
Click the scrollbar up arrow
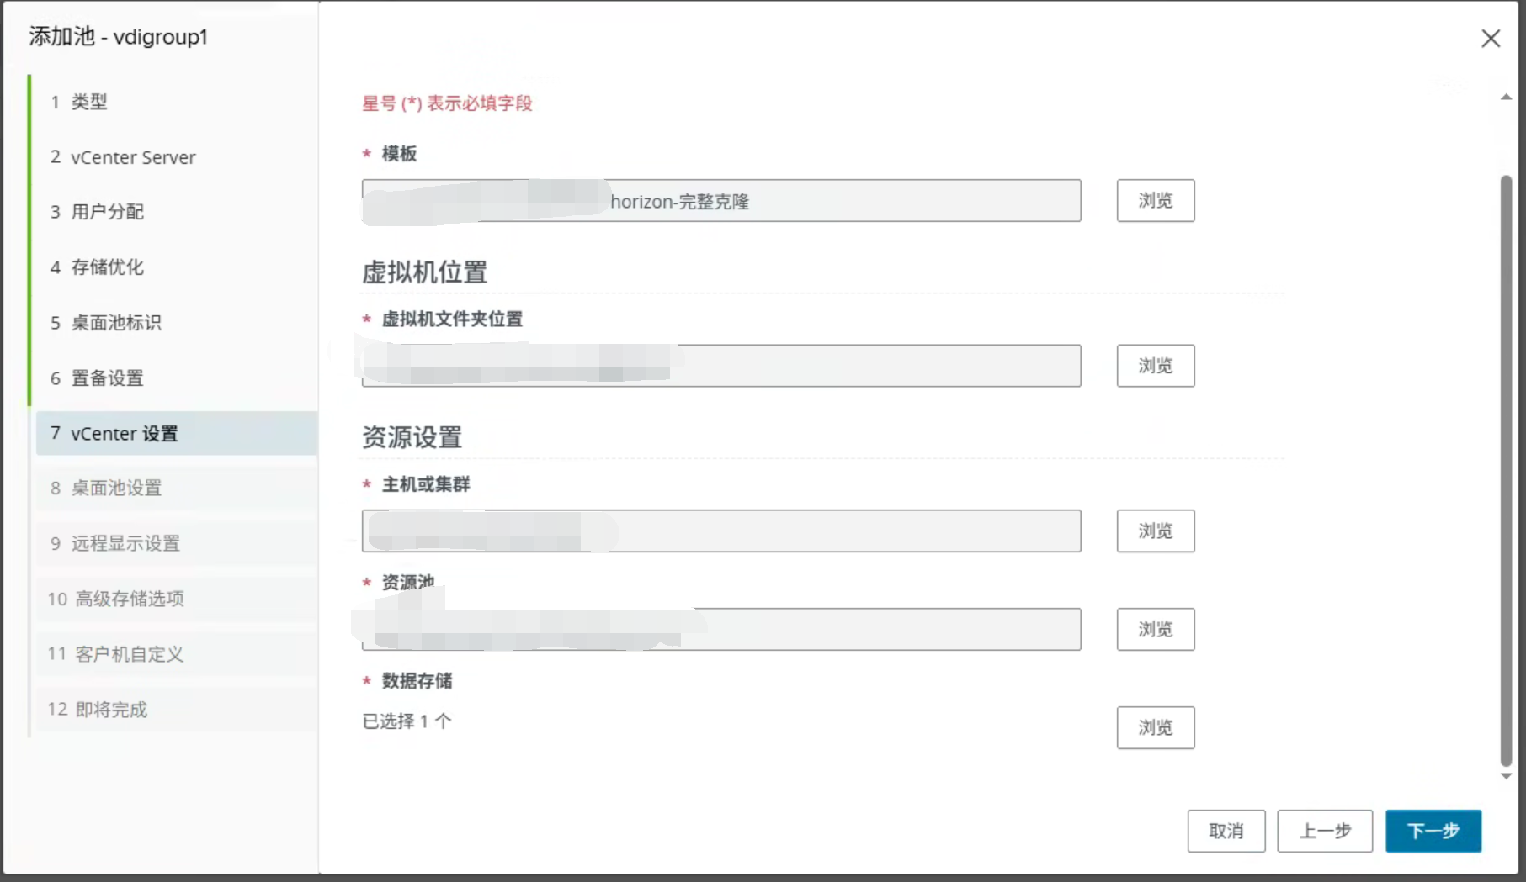tap(1506, 98)
